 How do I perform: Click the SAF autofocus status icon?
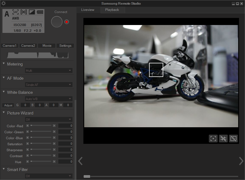(x=16, y=12)
